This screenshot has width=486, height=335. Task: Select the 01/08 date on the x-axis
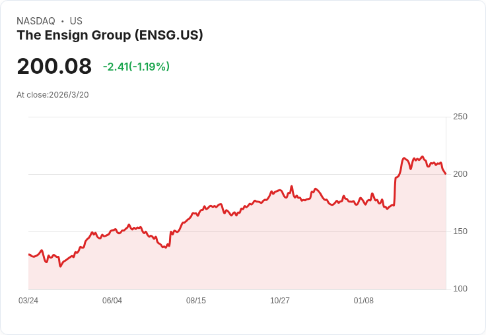pos(364,301)
